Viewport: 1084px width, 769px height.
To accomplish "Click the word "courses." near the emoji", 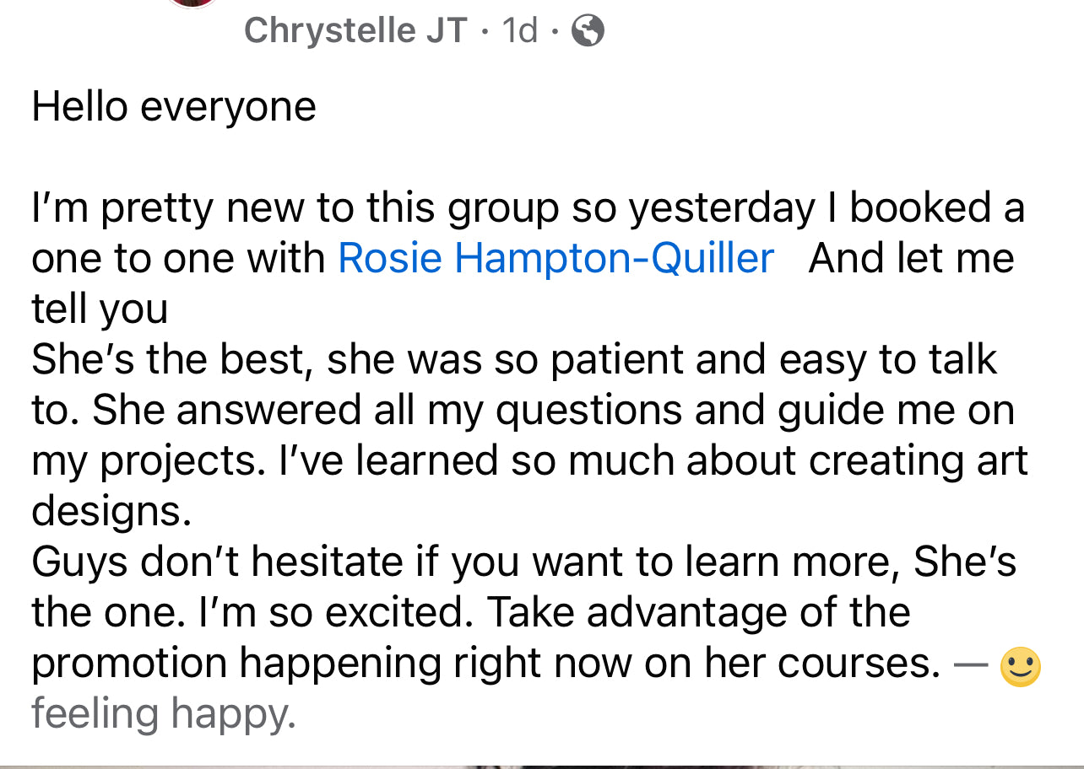I will [x=859, y=664].
